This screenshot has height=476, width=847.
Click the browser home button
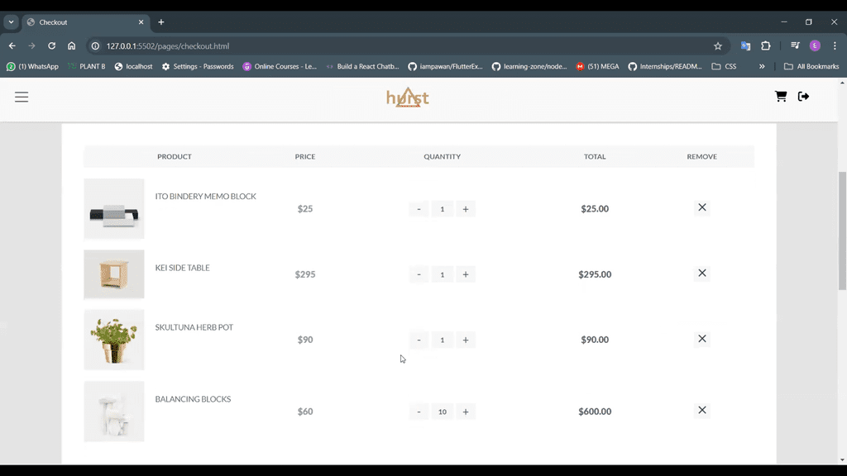point(71,46)
